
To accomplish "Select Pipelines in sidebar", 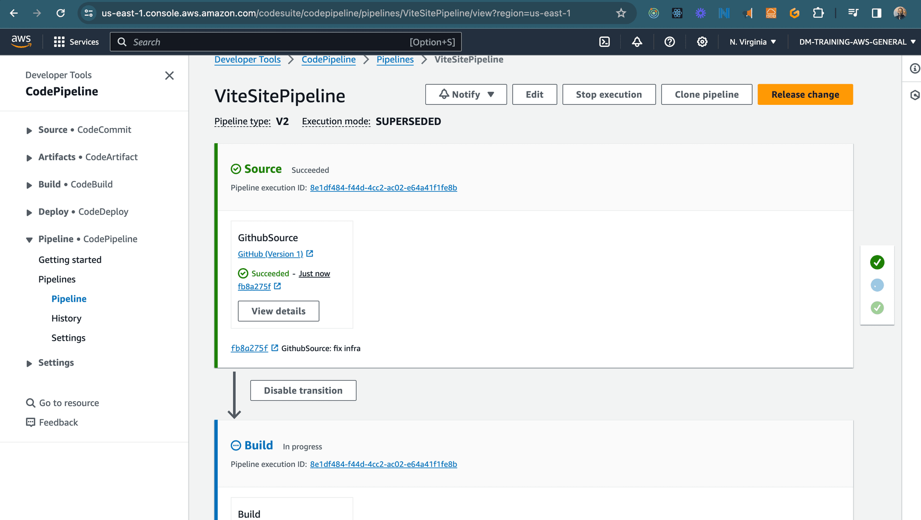I will (x=57, y=279).
